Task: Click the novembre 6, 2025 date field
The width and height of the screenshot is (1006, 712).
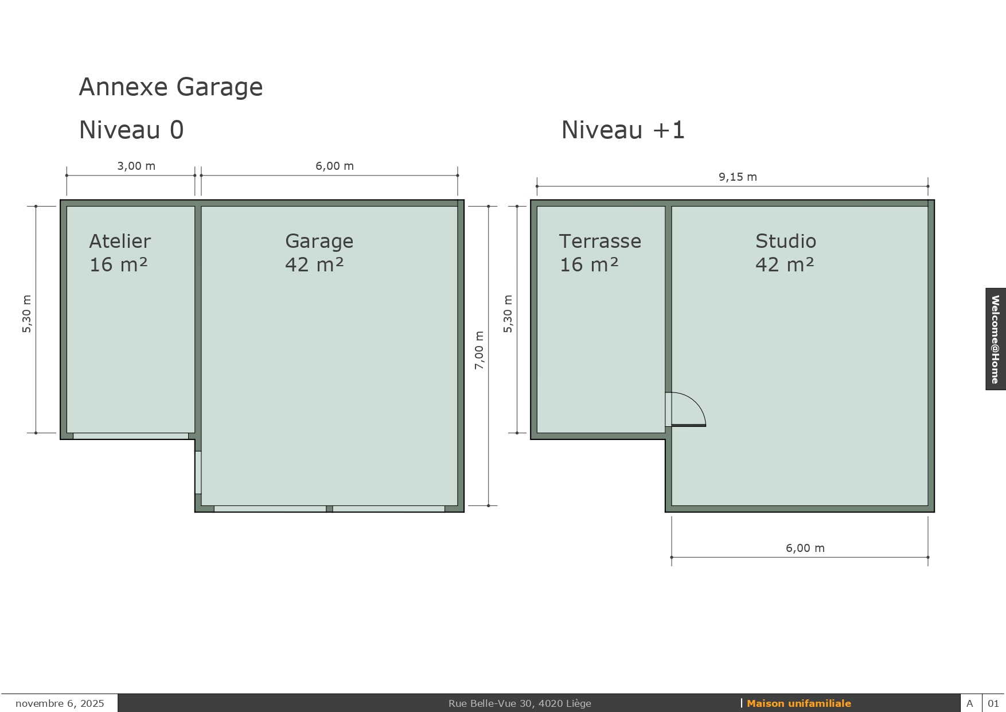Action: pos(60,703)
